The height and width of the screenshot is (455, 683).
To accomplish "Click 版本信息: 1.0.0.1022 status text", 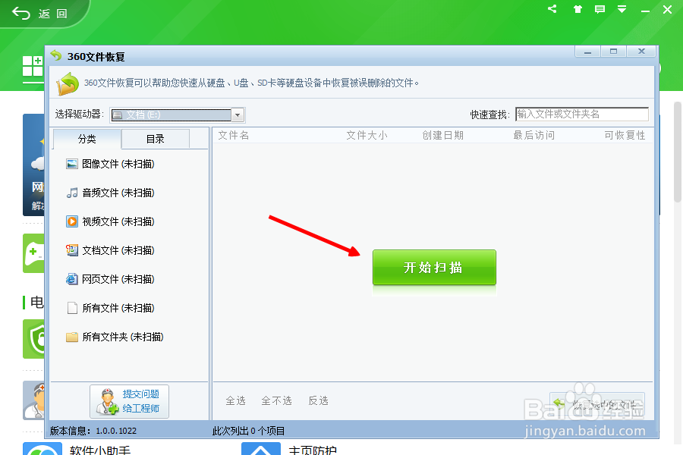I will pos(93,431).
